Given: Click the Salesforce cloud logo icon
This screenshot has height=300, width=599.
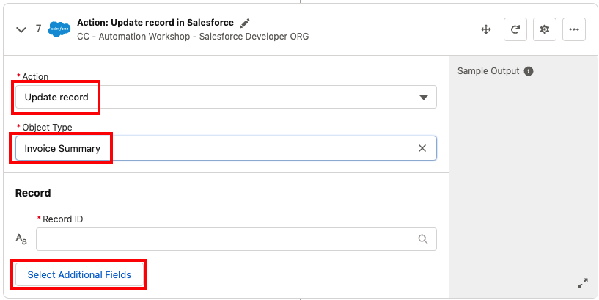Looking at the screenshot, I should 59,29.
